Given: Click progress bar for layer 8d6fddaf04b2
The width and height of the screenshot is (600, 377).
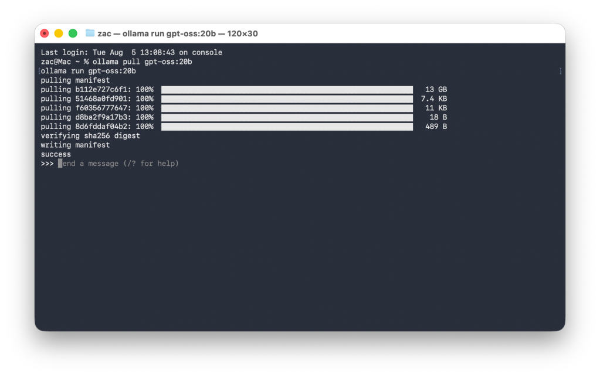Looking at the screenshot, I should tap(287, 127).
